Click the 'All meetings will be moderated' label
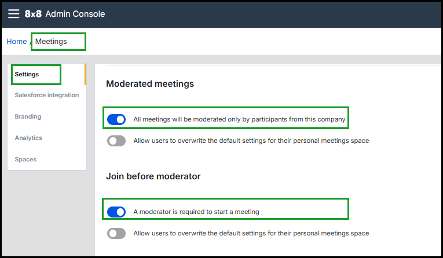Screen dimensions: 443x258 (x=239, y=120)
